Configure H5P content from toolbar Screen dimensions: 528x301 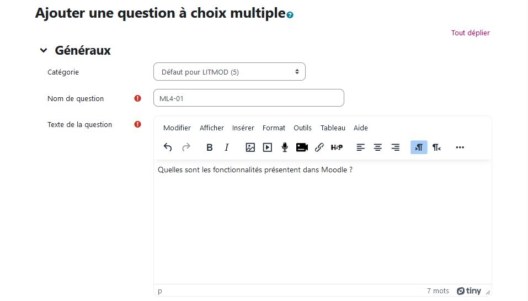tap(337, 147)
